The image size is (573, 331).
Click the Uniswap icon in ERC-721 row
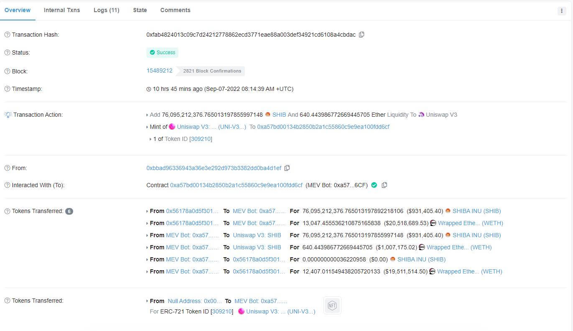coord(241,311)
